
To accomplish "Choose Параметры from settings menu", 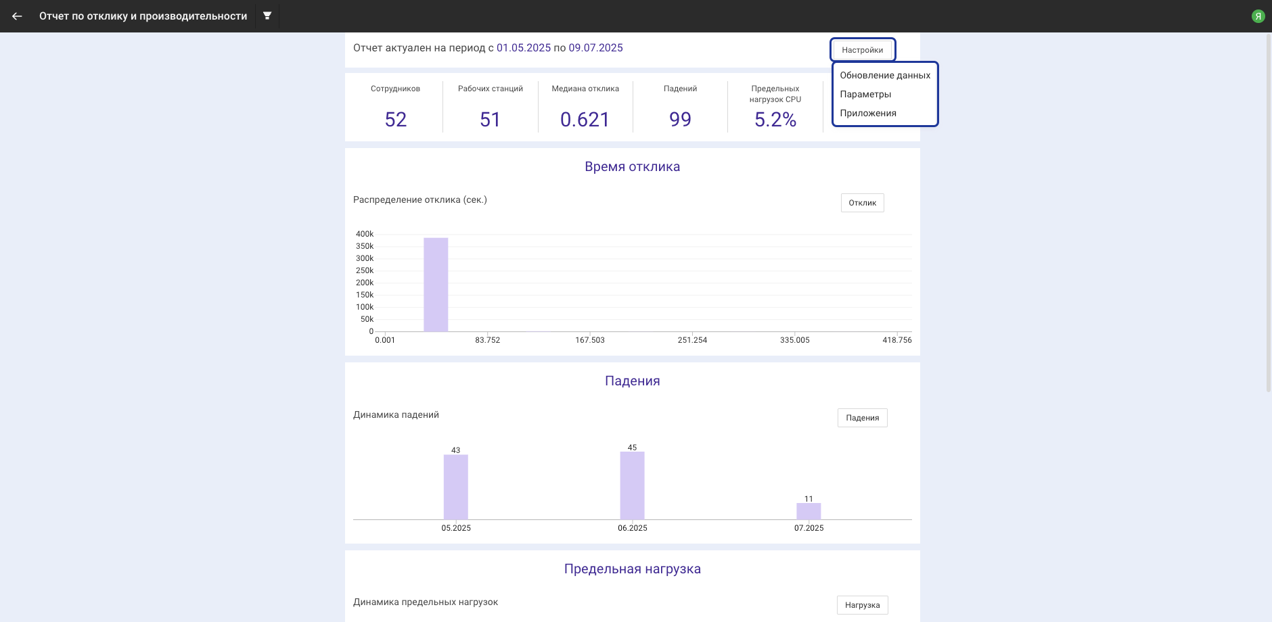I will (865, 95).
